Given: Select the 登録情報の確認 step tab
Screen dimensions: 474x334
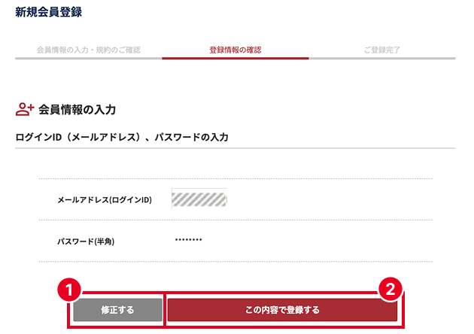Looking at the screenshot, I should click(x=235, y=50).
